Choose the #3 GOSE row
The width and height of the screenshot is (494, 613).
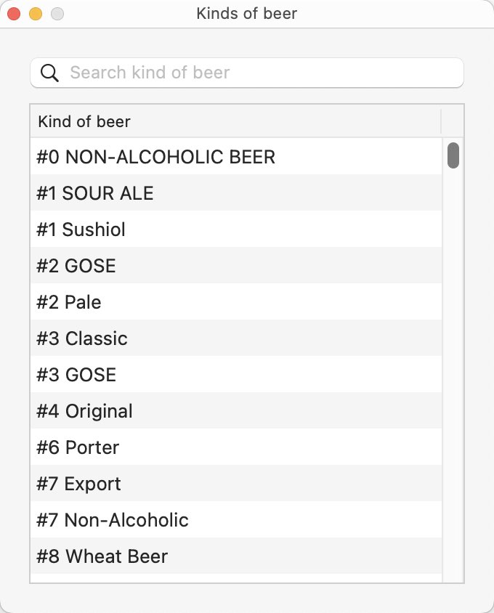pyautogui.click(x=236, y=375)
